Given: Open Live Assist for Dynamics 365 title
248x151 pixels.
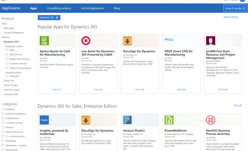Looking at the screenshot, I should (x=98, y=53).
